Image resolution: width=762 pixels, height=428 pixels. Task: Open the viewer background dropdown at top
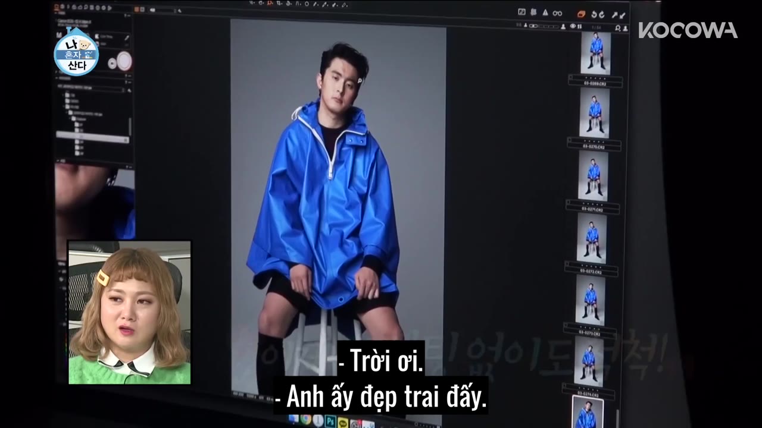tap(163, 10)
